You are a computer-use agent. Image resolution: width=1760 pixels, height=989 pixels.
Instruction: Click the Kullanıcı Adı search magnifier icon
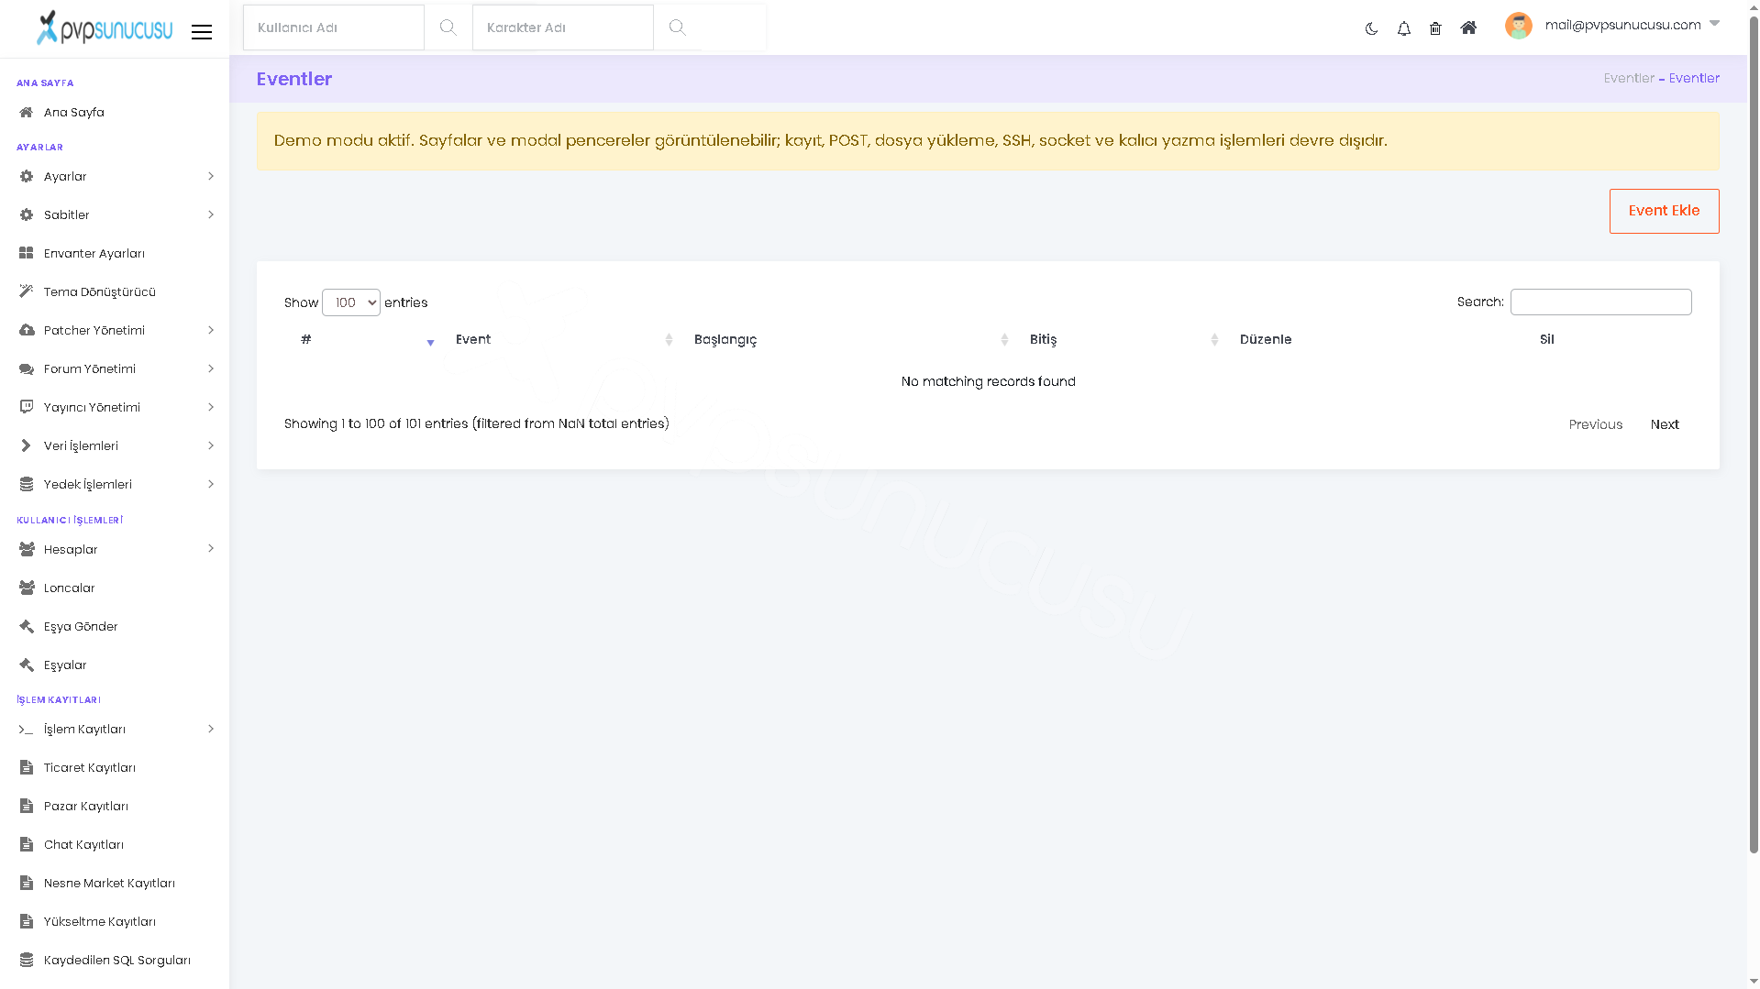click(x=448, y=27)
